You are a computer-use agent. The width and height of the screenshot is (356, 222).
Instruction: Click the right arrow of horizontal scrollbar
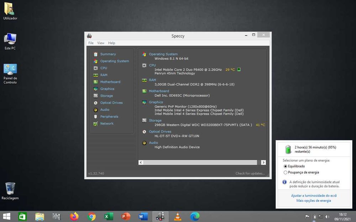(263, 162)
